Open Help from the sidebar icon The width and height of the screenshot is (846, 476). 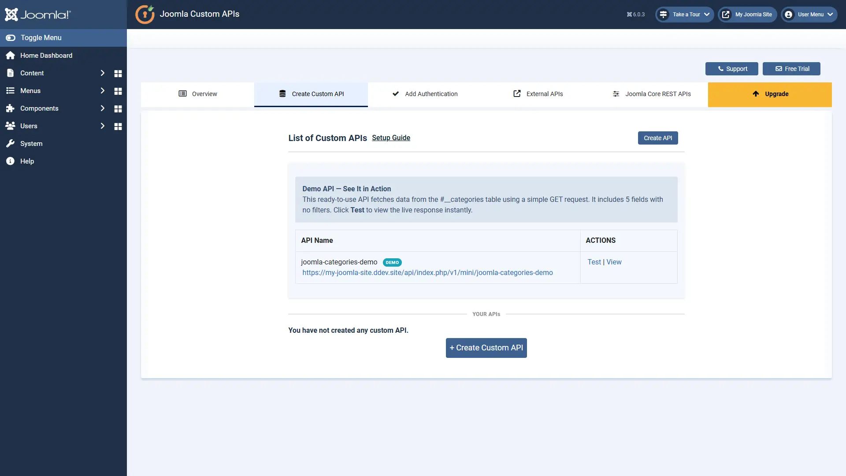10,161
